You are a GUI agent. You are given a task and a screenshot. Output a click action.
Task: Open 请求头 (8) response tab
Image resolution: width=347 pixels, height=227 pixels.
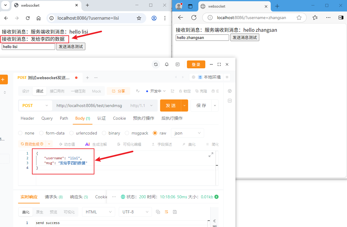tap(54, 197)
